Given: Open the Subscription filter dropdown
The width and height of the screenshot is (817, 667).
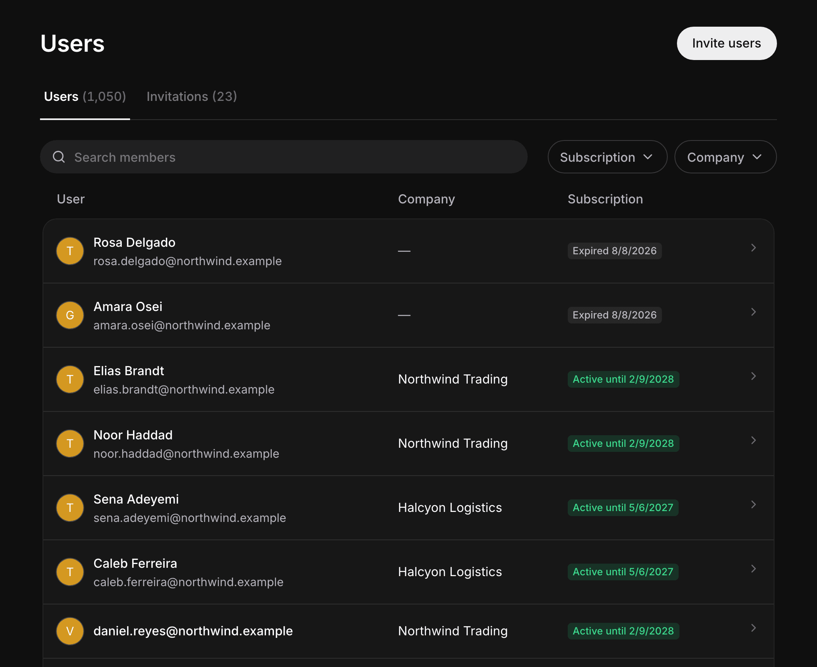Looking at the screenshot, I should (x=607, y=157).
